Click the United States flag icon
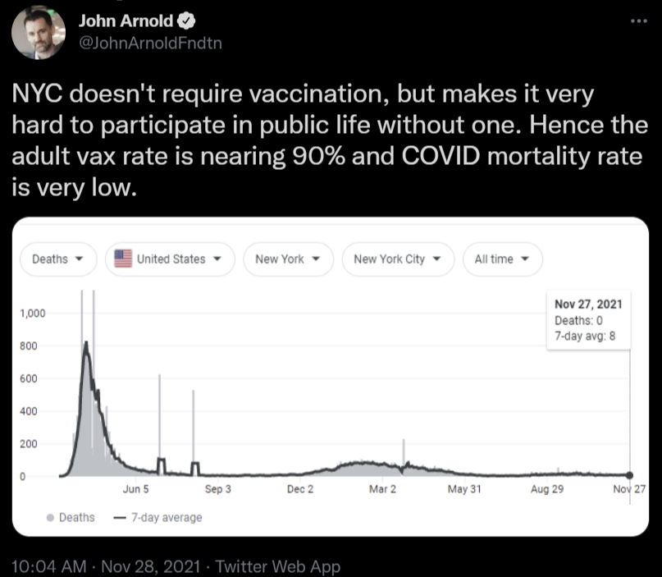Viewport: 662px width, 577px height. click(x=123, y=259)
